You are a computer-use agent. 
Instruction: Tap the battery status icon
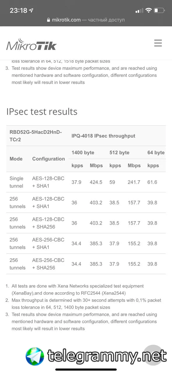tap(159, 11)
